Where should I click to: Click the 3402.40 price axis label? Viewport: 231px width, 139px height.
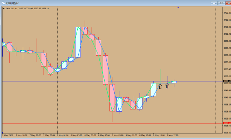(x=227, y=34)
